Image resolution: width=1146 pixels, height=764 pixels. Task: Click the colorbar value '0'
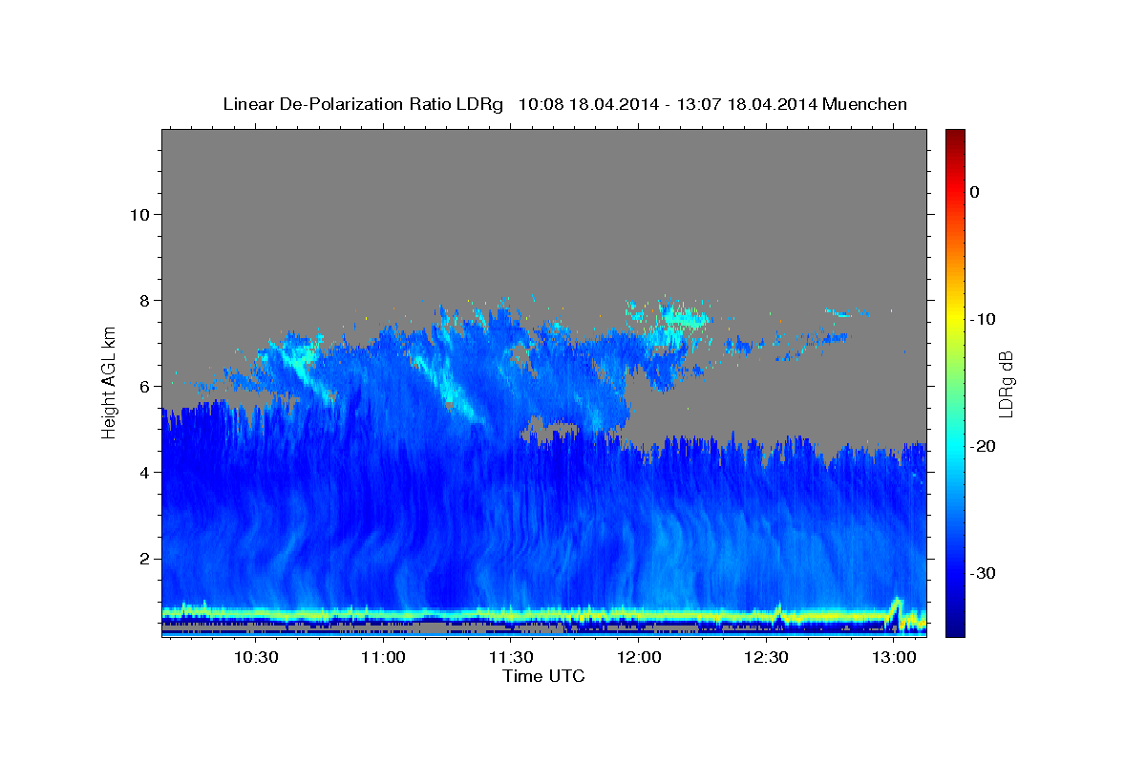(x=974, y=192)
